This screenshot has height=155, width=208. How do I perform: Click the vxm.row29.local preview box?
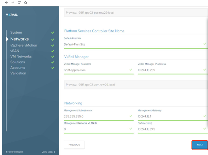(136, 85)
